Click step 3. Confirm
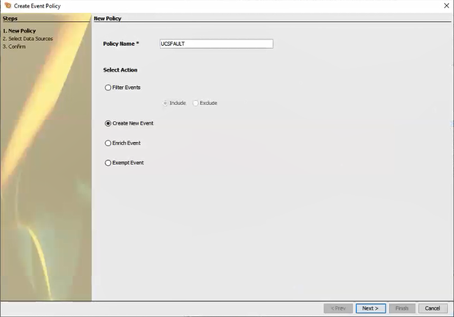Screen dimensions: 454x317 click(14, 46)
